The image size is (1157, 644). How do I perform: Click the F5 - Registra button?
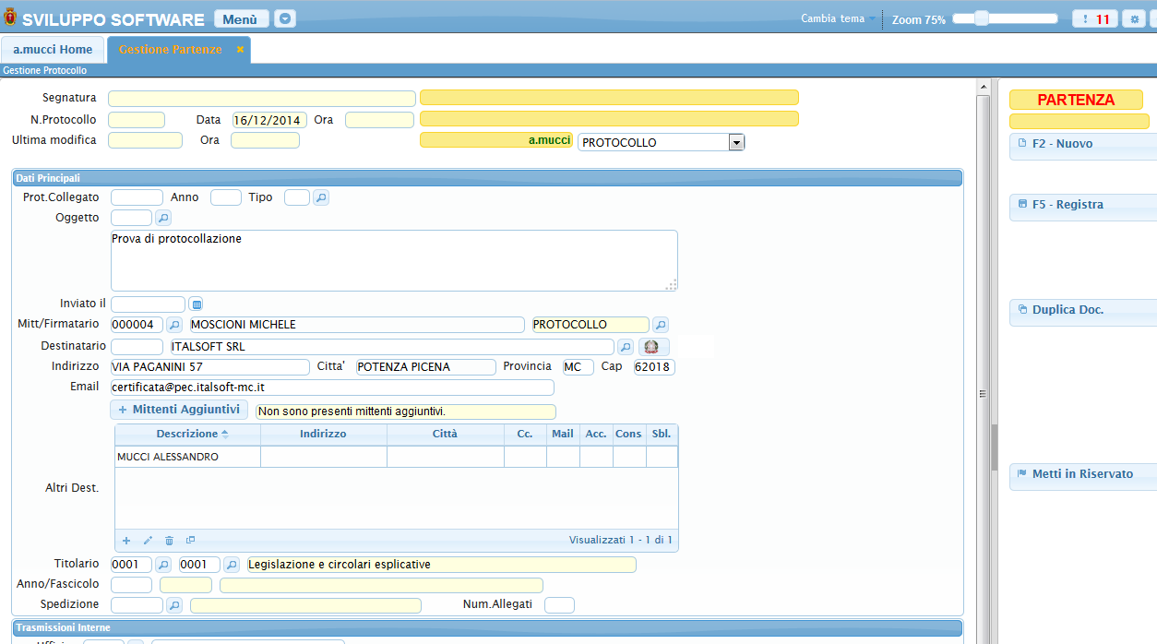pos(1068,205)
